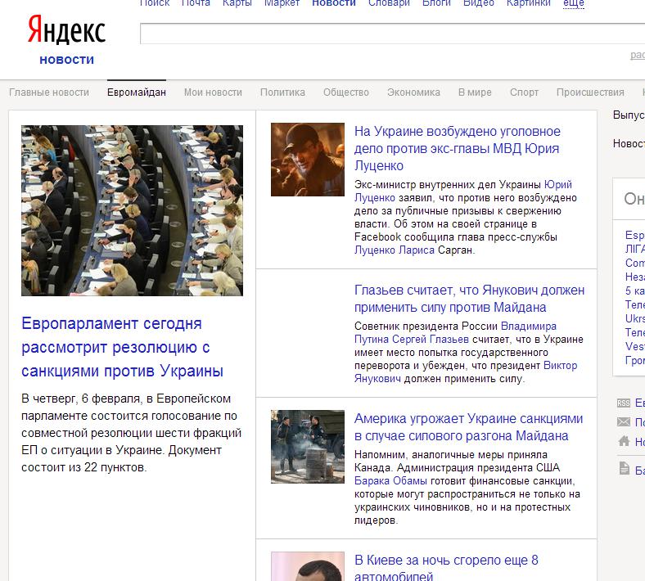Switch to Главные новости tab
Viewport: 645px width, 581px height.
pos(49,92)
